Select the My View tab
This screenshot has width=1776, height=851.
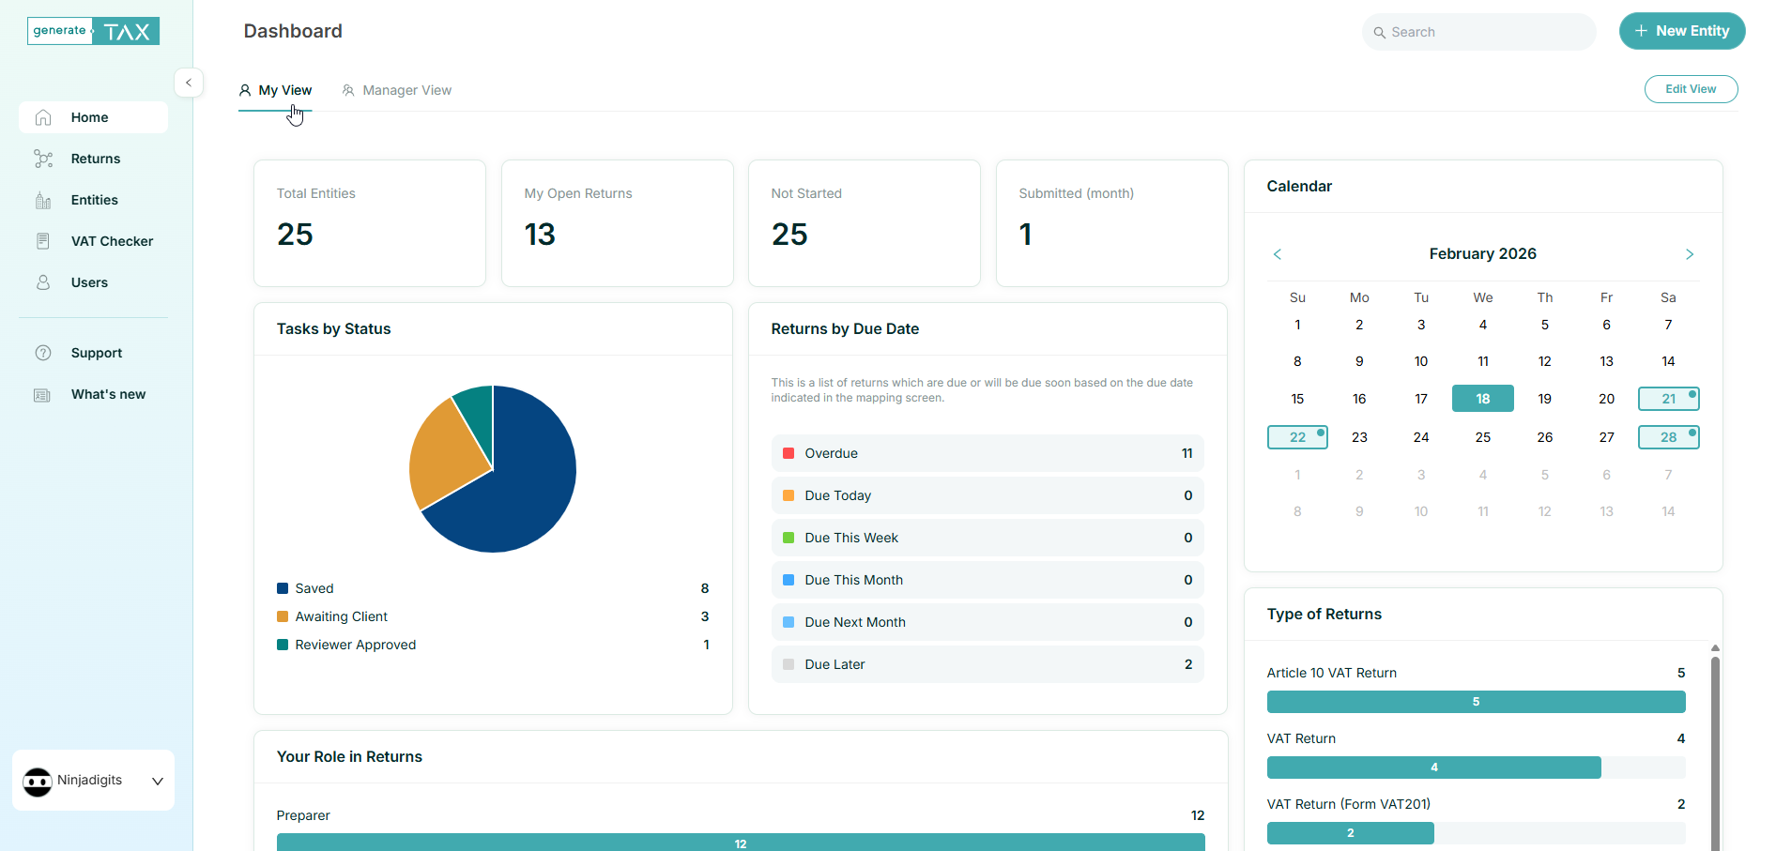276,90
